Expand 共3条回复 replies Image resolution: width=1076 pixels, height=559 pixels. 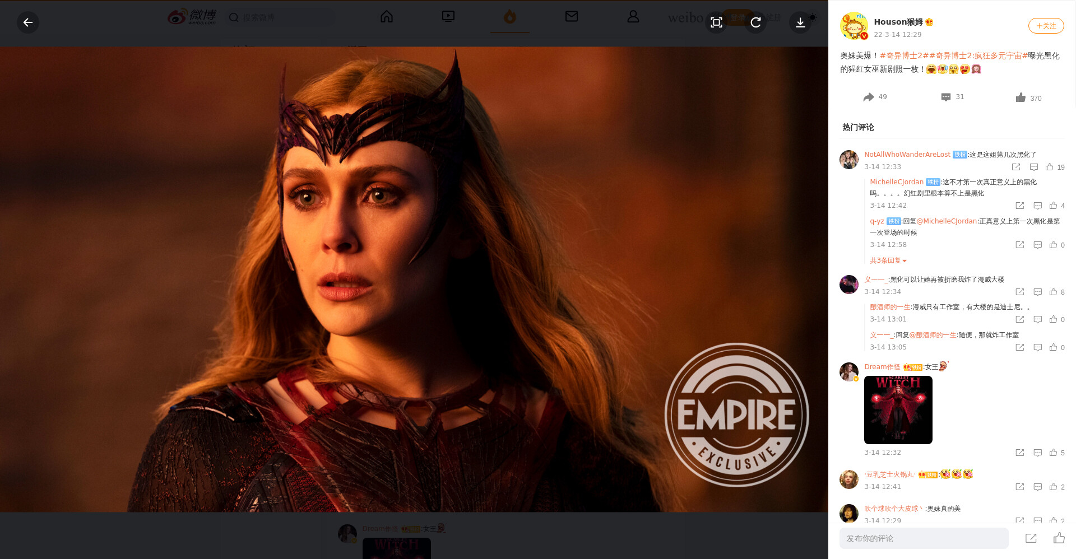tap(888, 260)
